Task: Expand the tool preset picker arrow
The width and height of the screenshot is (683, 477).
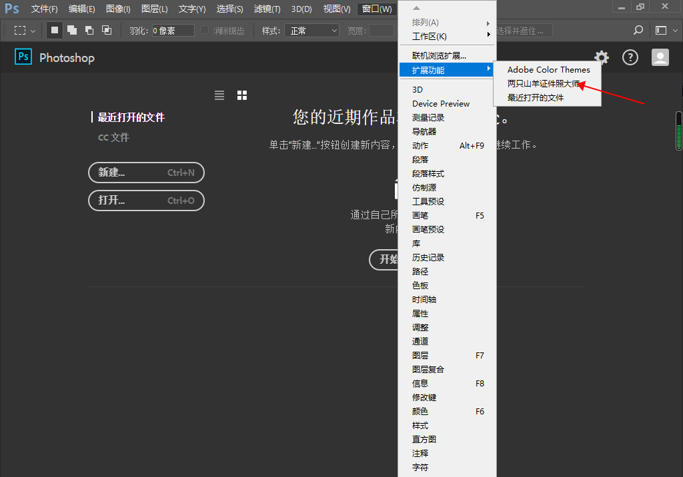Action: coord(33,31)
